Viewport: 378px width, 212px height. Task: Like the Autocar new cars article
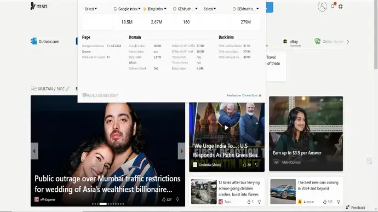(328, 202)
